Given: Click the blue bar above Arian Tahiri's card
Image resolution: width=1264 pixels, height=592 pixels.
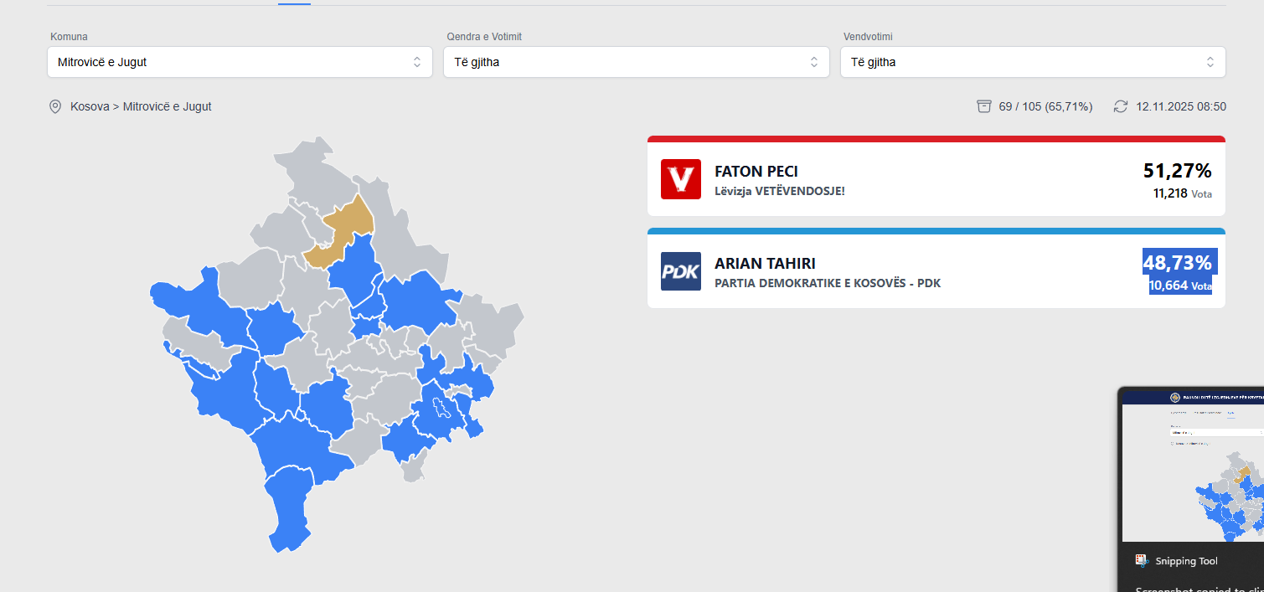Looking at the screenshot, I should (x=936, y=231).
